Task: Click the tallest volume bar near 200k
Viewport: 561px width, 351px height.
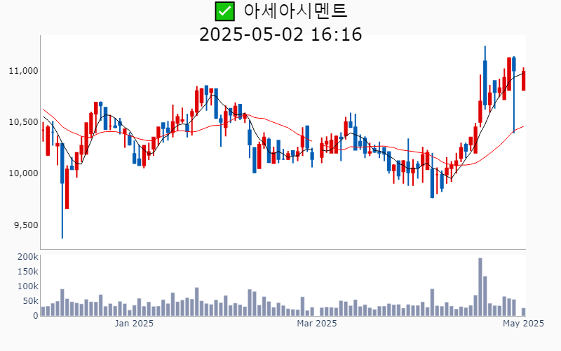Action: tap(480, 287)
